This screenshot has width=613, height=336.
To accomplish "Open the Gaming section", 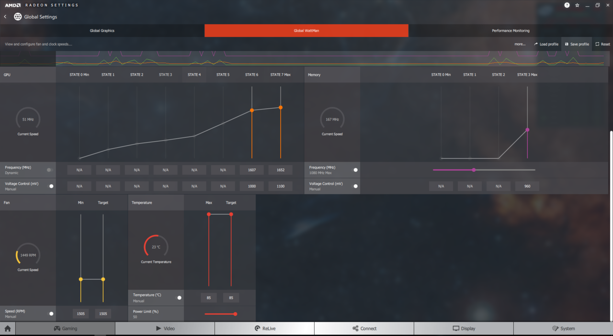I will click(65, 328).
